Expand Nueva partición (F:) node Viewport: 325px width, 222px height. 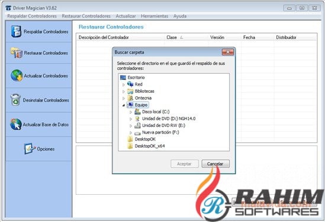coord(131,132)
